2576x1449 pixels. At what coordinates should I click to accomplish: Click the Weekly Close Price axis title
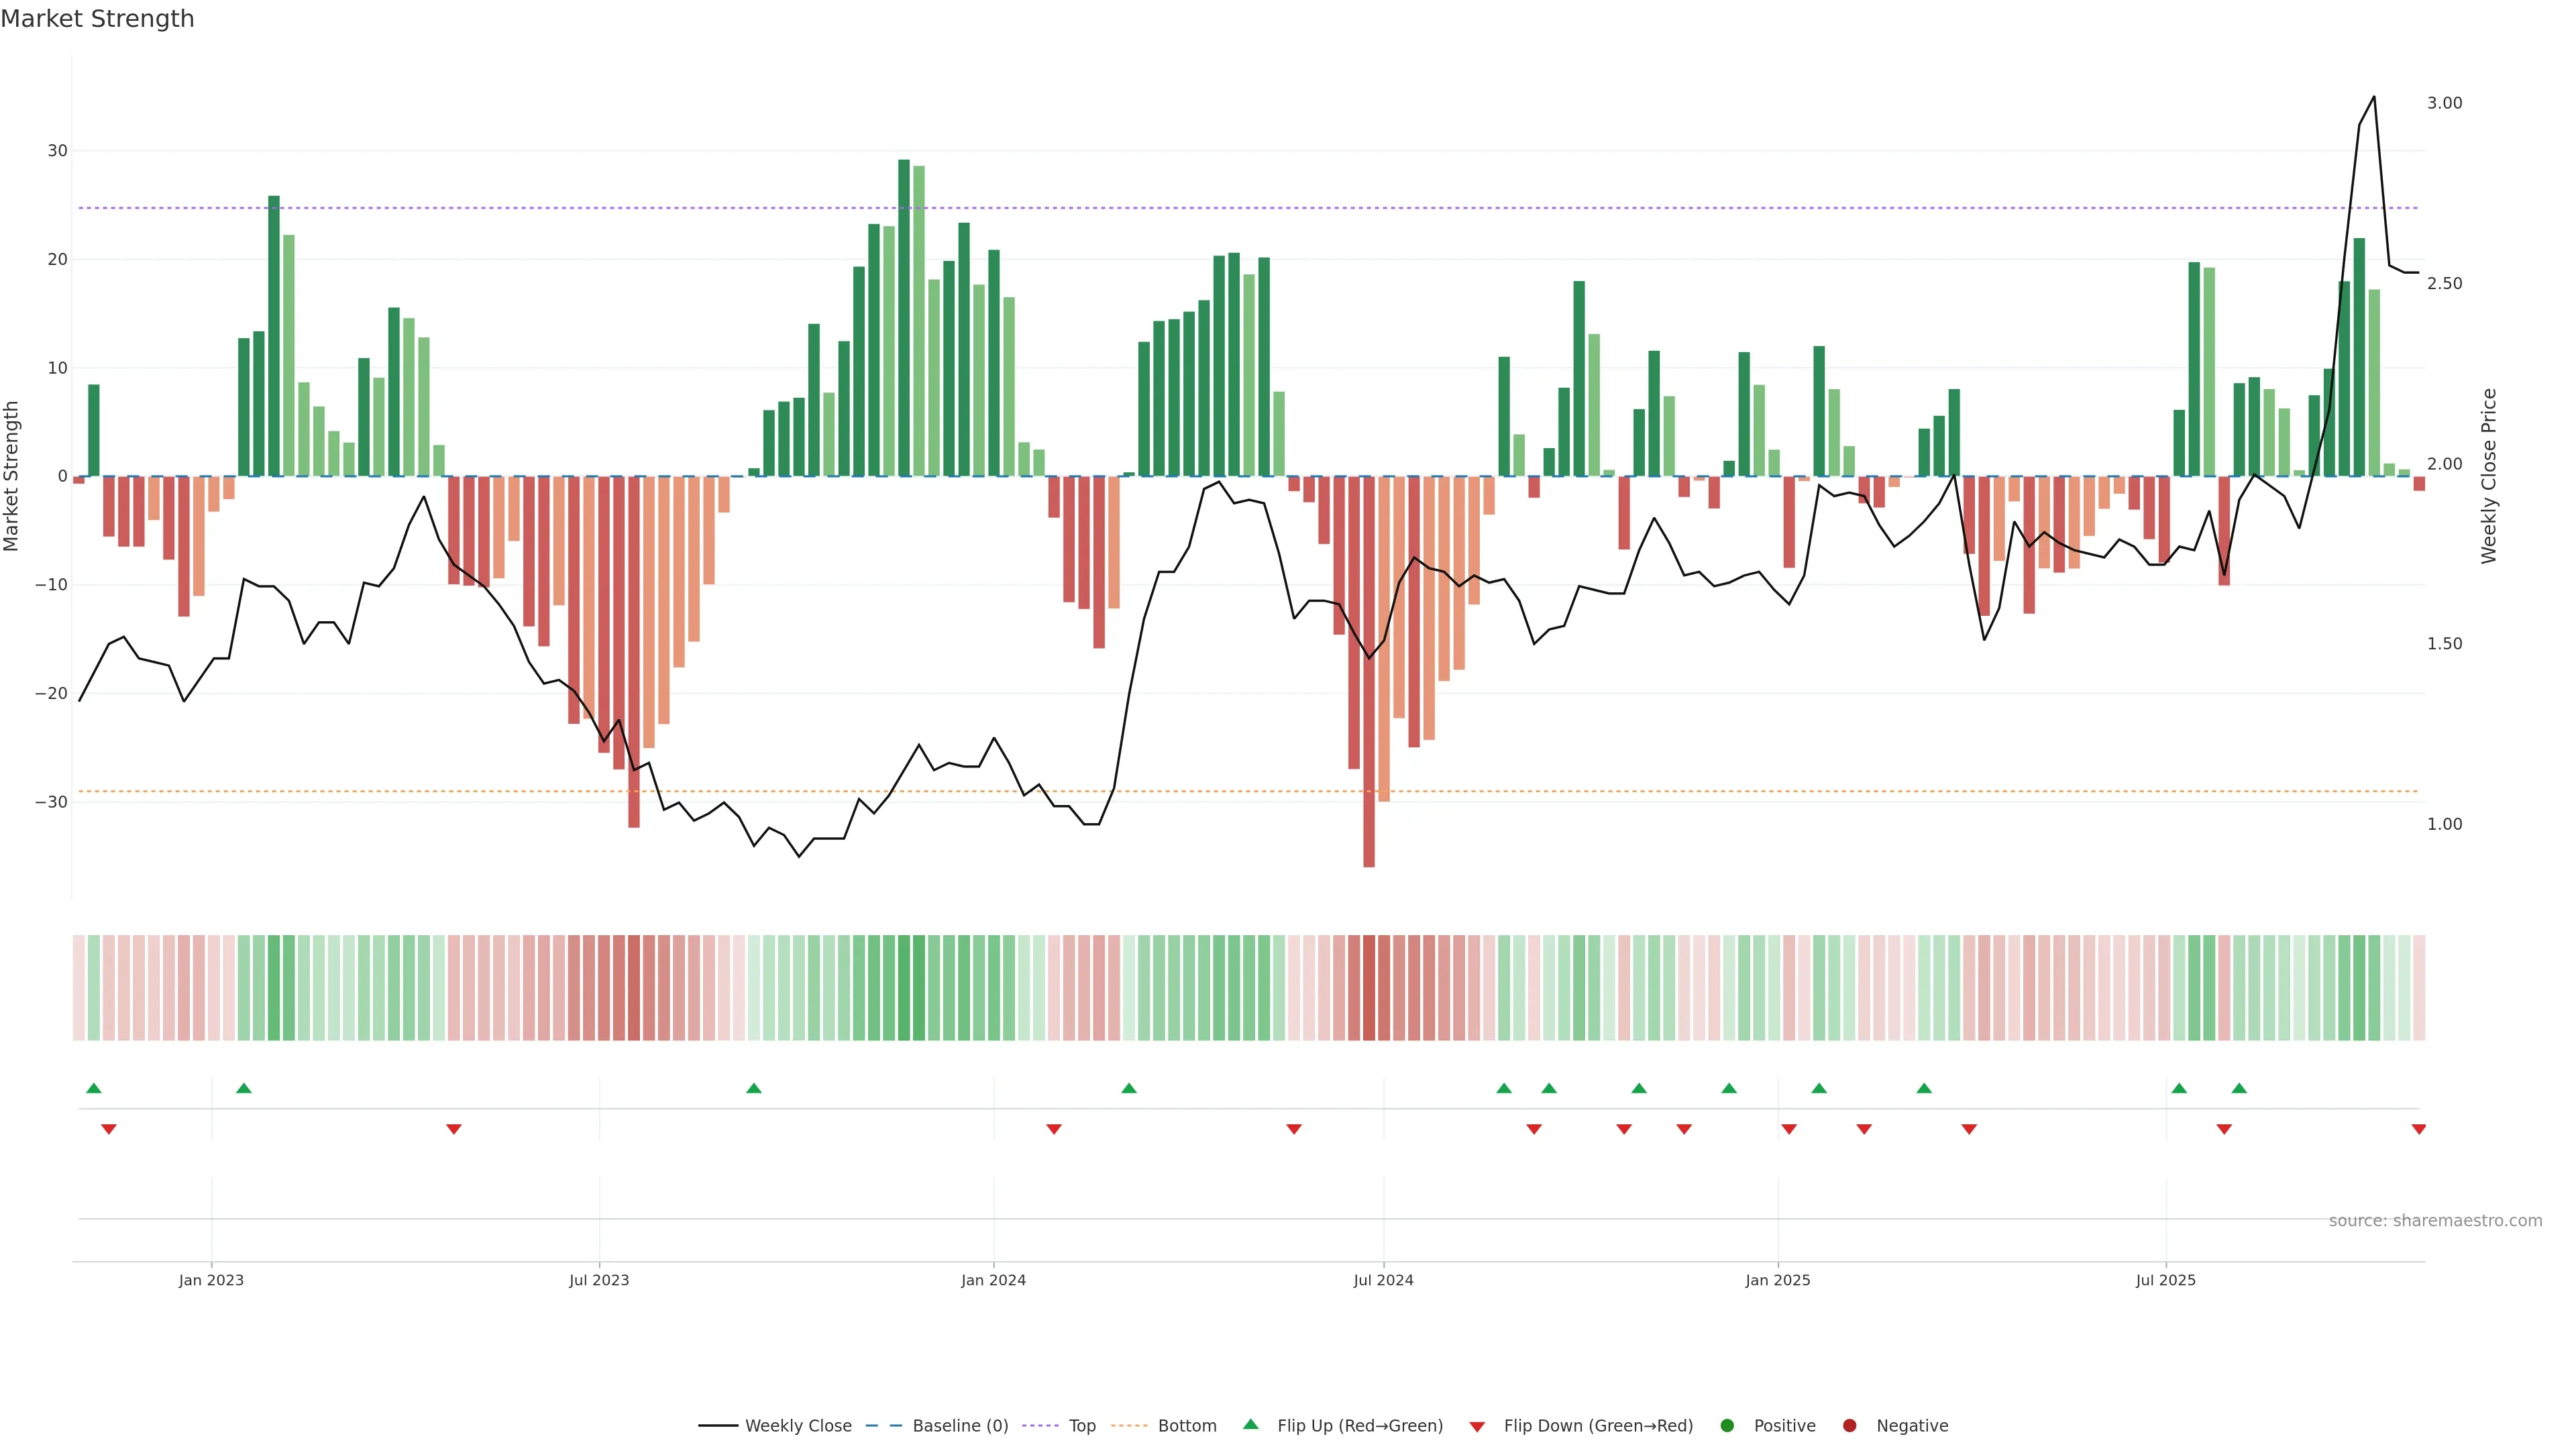(x=2489, y=476)
